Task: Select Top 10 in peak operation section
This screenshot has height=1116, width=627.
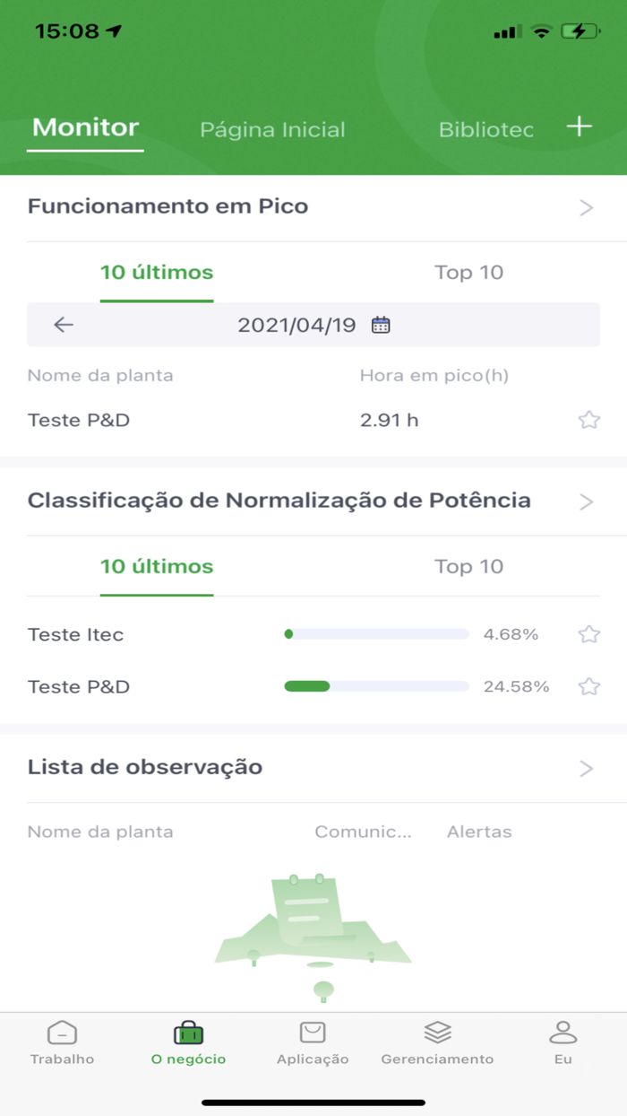Action: 468,273
